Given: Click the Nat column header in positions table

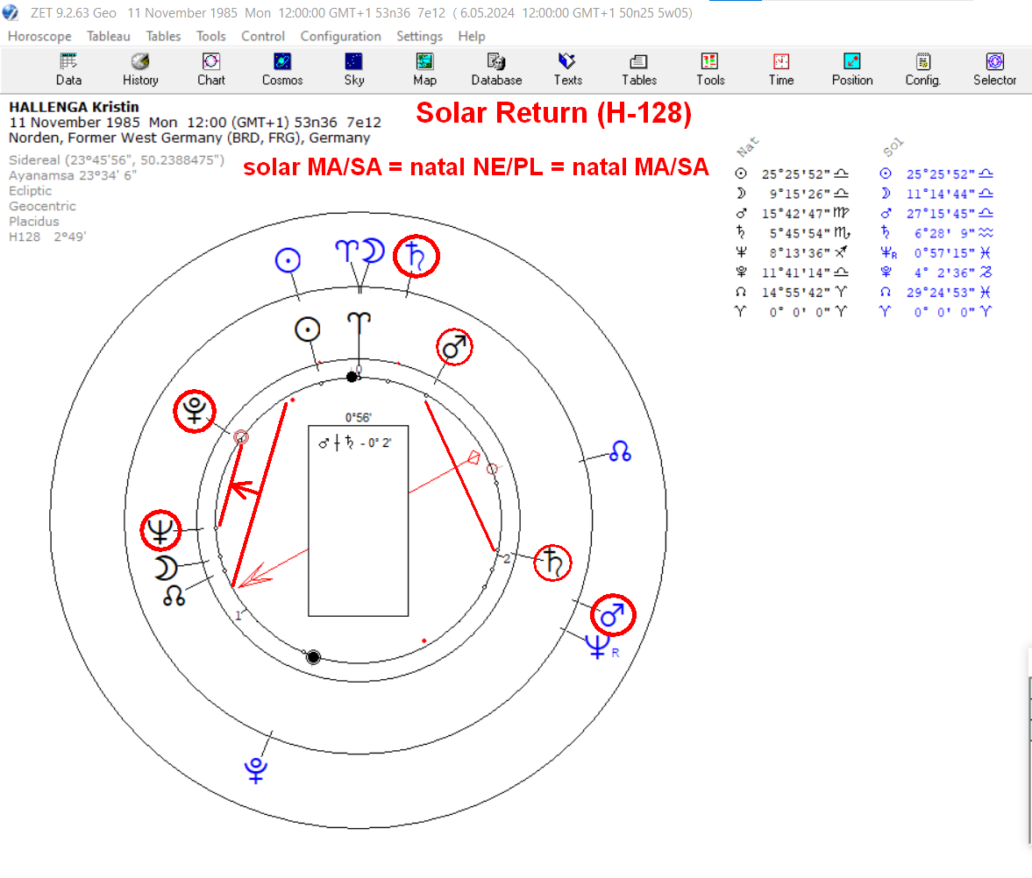Looking at the screenshot, I should [x=747, y=146].
